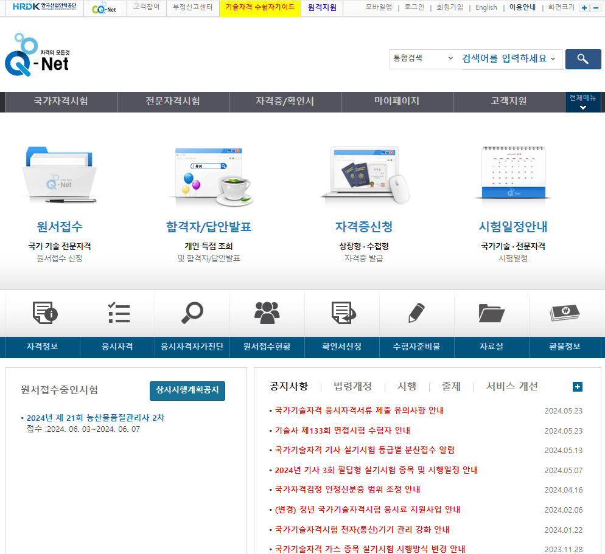Click the plus to see more notices
The height and width of the screenshot is (554, 605).
click(x=577, y=386)
